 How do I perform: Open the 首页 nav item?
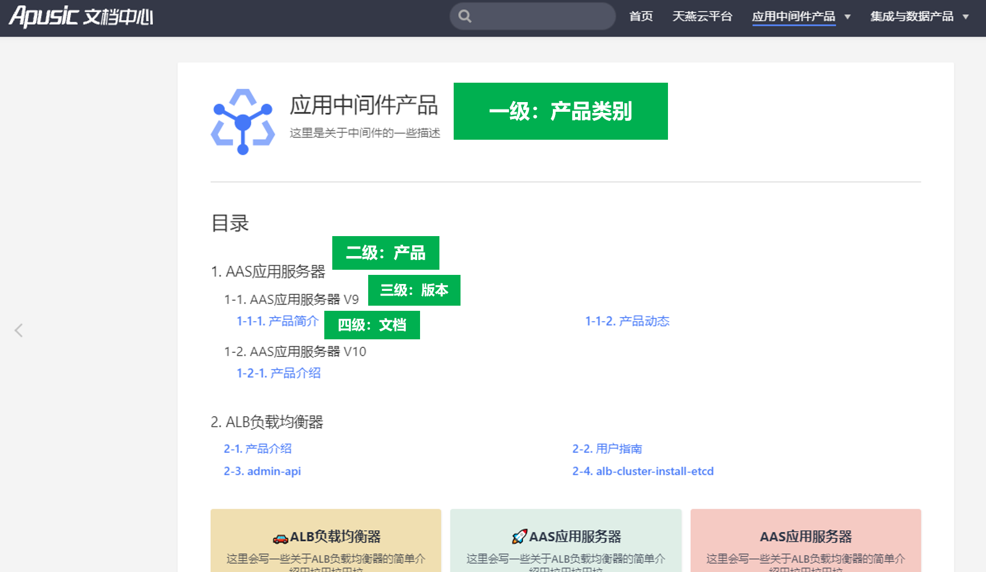(641, 17)
